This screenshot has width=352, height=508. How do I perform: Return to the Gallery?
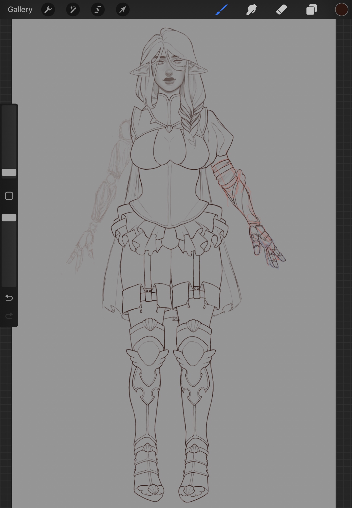pos(20,10)
